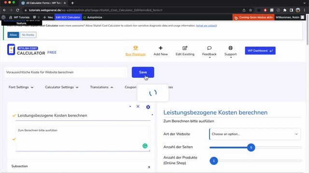
Task: Open Buy Premium trophy link
Action: 136,51
